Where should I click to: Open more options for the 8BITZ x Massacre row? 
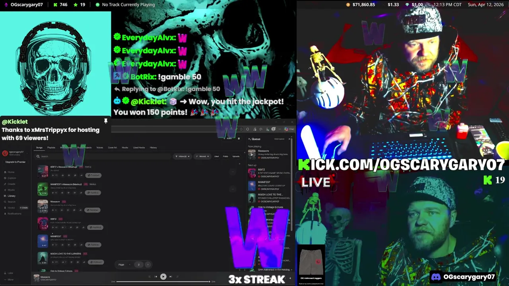click(233, 172)
